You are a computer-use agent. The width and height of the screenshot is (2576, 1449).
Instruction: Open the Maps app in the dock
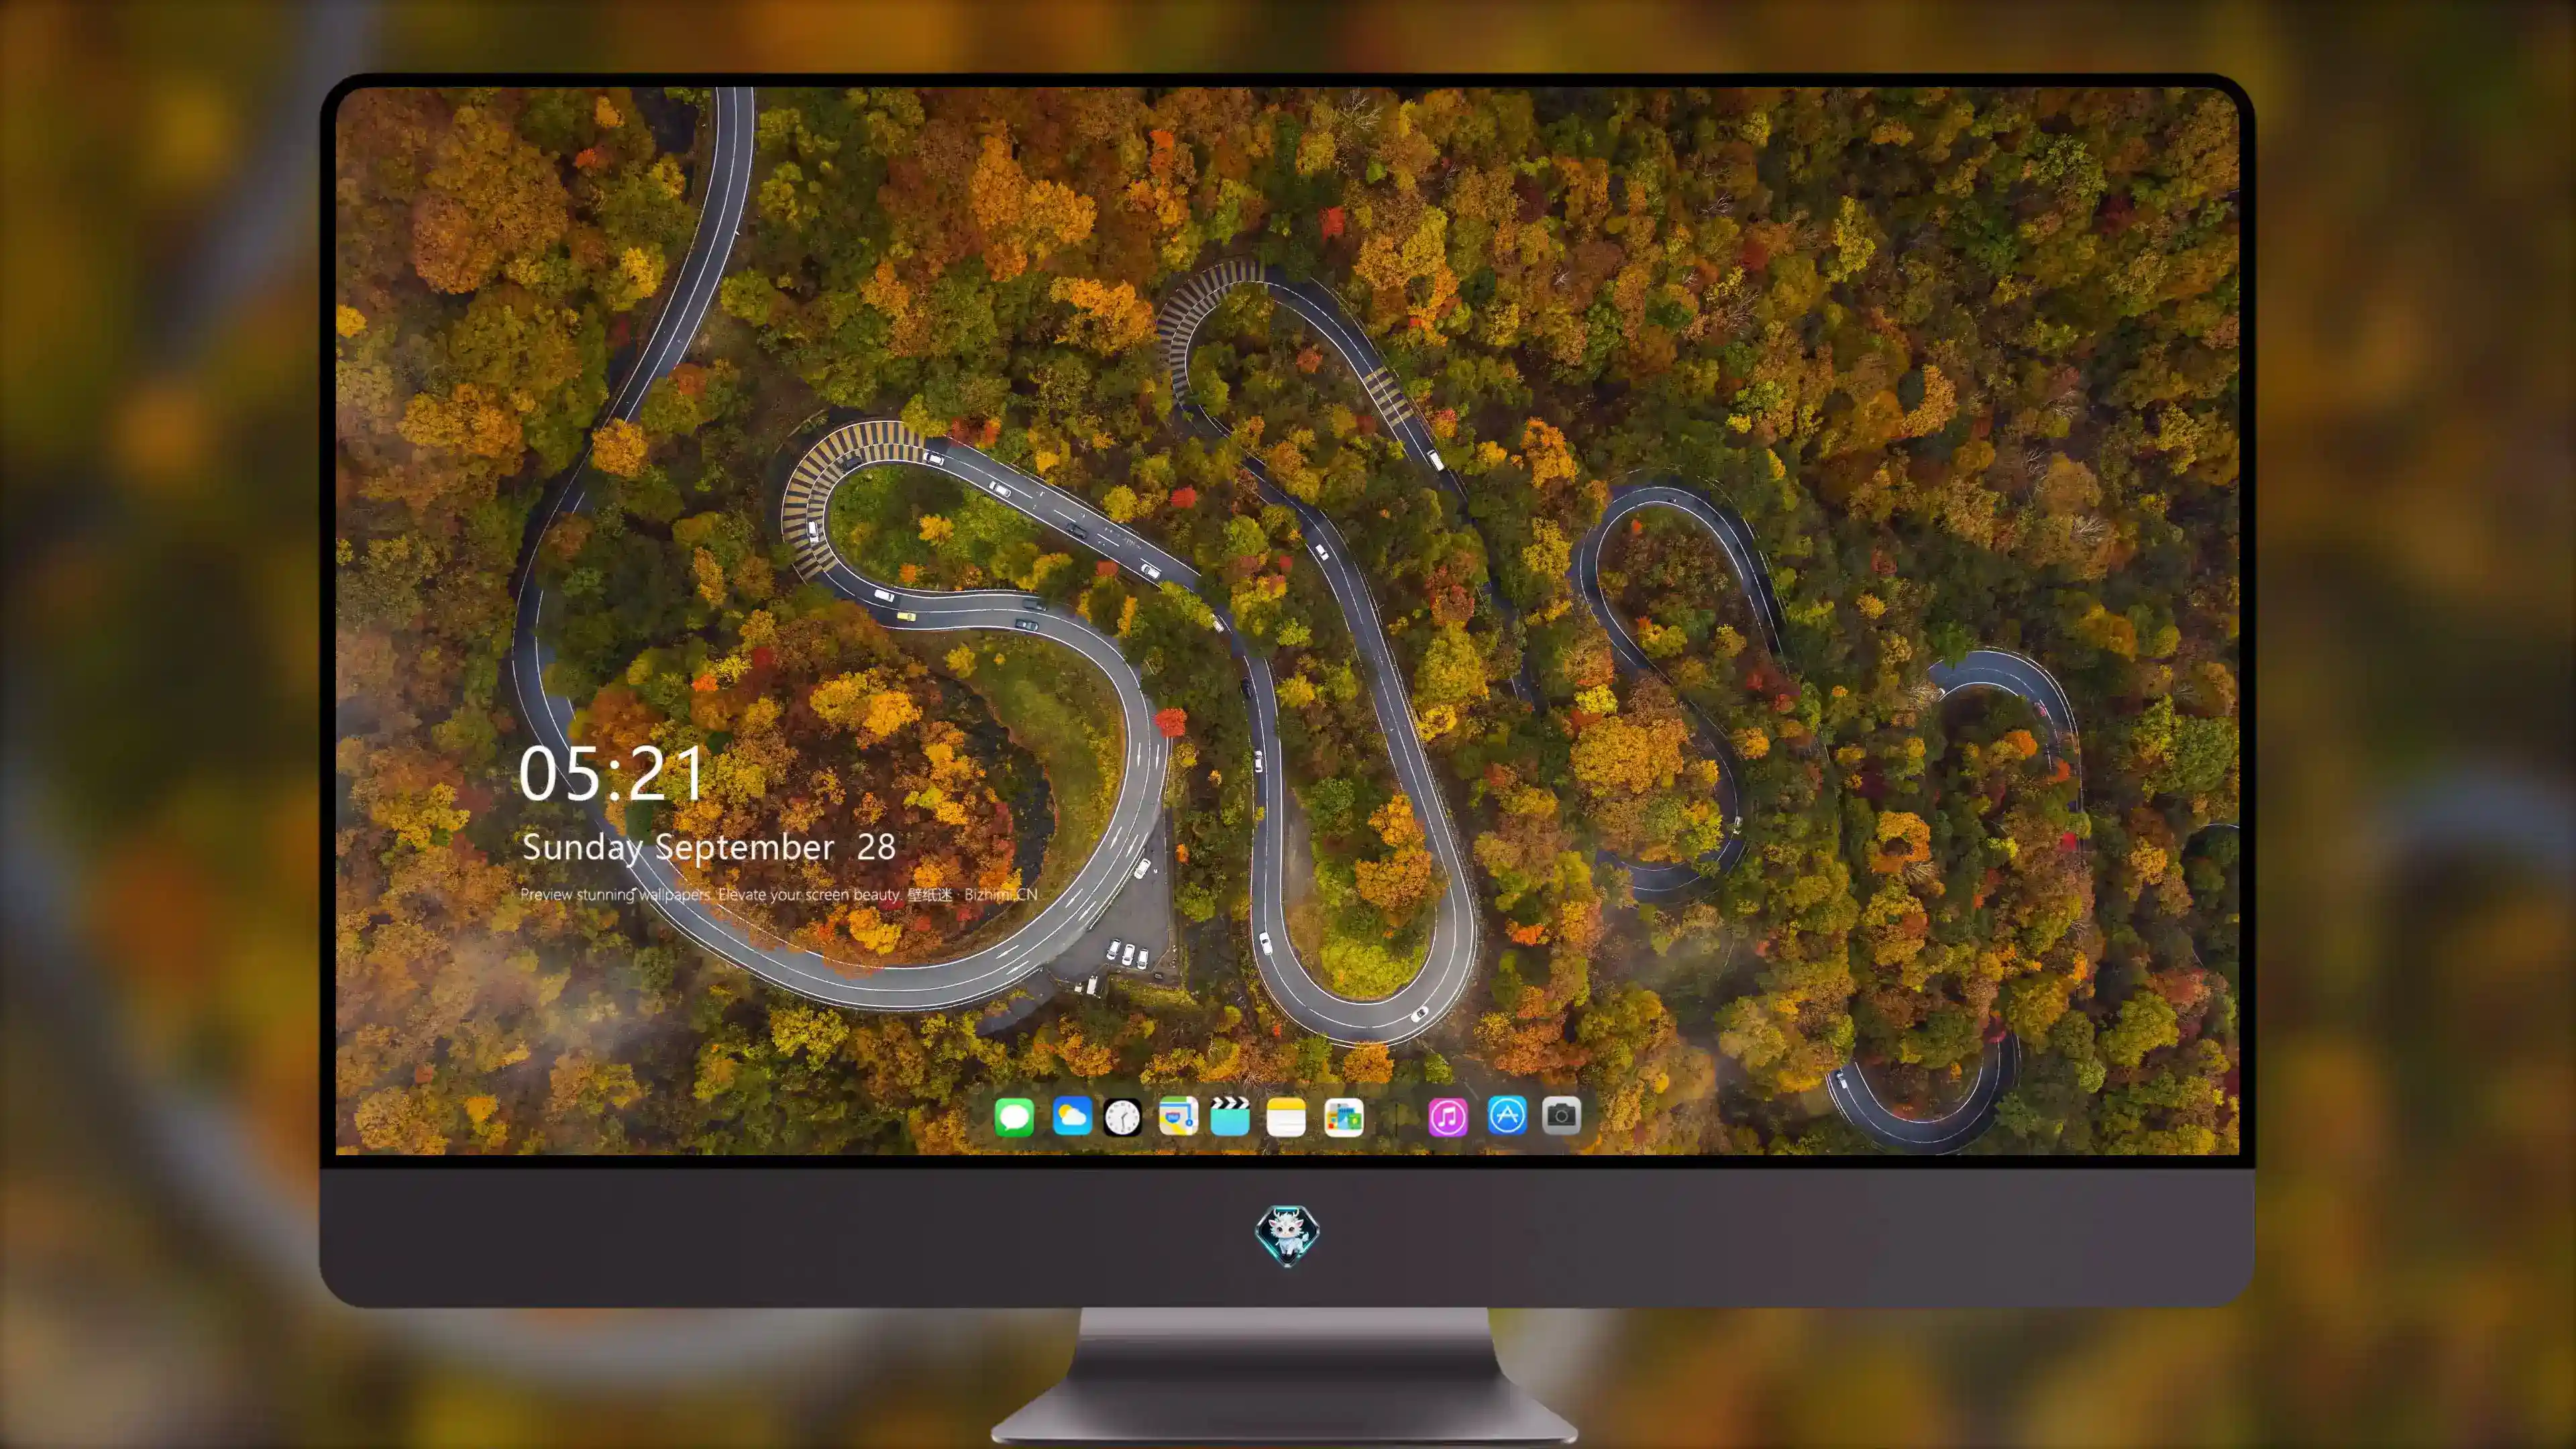click(x=1178, y=1116)
